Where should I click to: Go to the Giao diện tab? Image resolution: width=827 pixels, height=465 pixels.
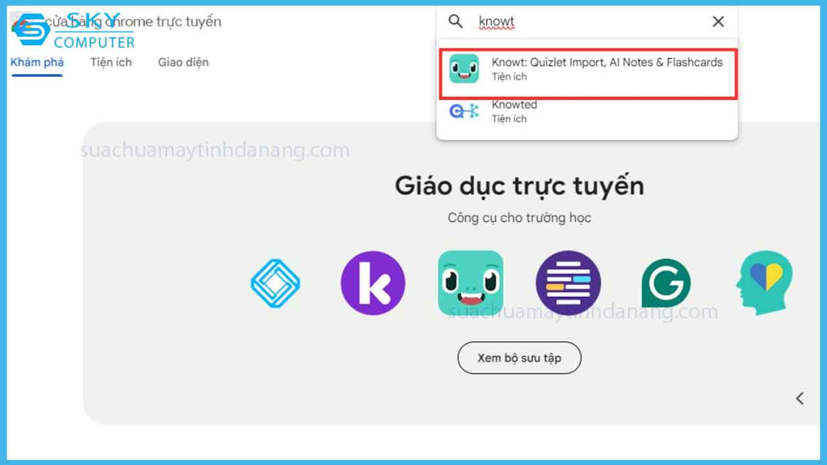[183, 62]
